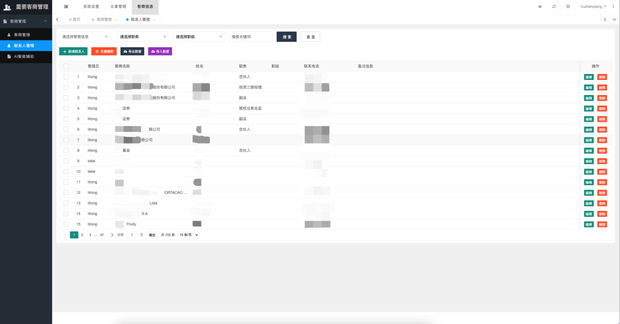This screenshot has height=324, width=620.
Task: Open the 请选择客商信息 dropdown
Action: click(85, 37)
